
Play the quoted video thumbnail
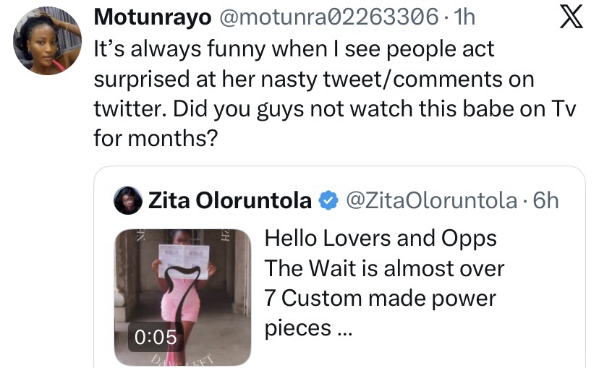(x=182, y=296)
